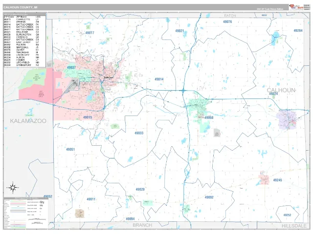Click the ATHENS row in the ZIP index
This screenshot has height=234, width=313.
coord(22,22)
